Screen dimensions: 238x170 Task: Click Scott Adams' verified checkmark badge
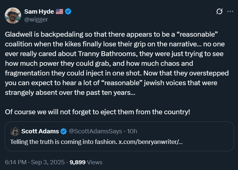(64, 131)
